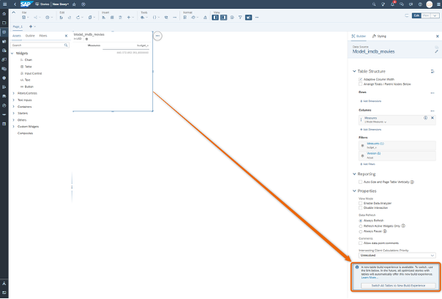Open notifications bell in top bar
The height and width of the screenshot is (299, 442).
[x=392, y=4]
